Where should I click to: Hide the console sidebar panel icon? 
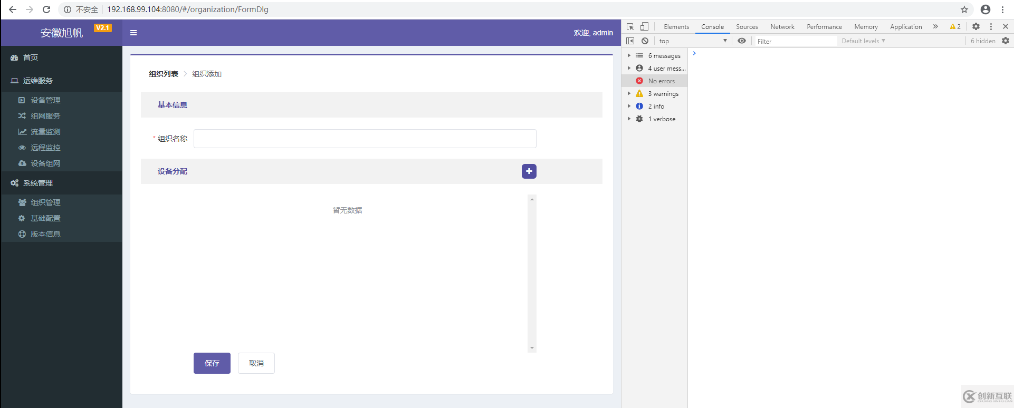pos(630,41)
